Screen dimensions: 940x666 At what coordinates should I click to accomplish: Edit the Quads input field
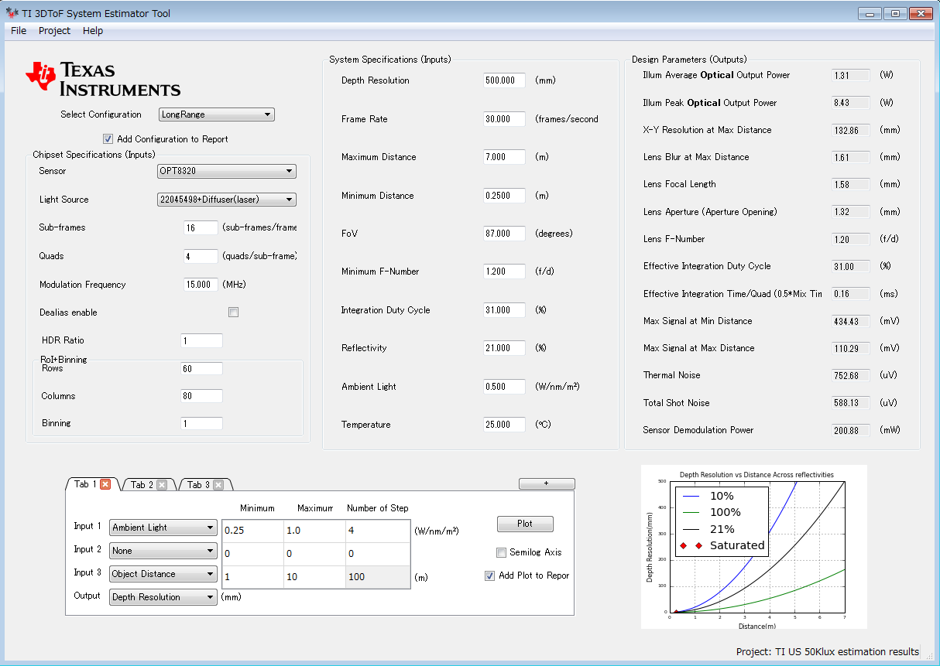tap(201, 256)
